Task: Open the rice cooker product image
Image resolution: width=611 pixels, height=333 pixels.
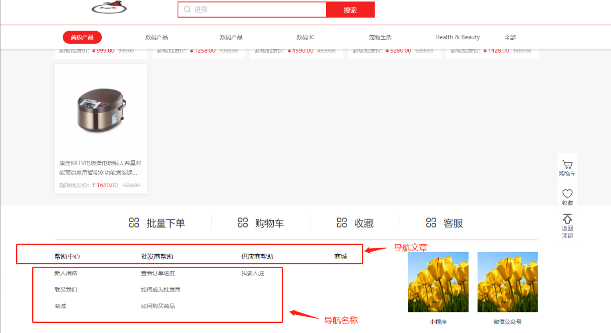Action: 101,108
